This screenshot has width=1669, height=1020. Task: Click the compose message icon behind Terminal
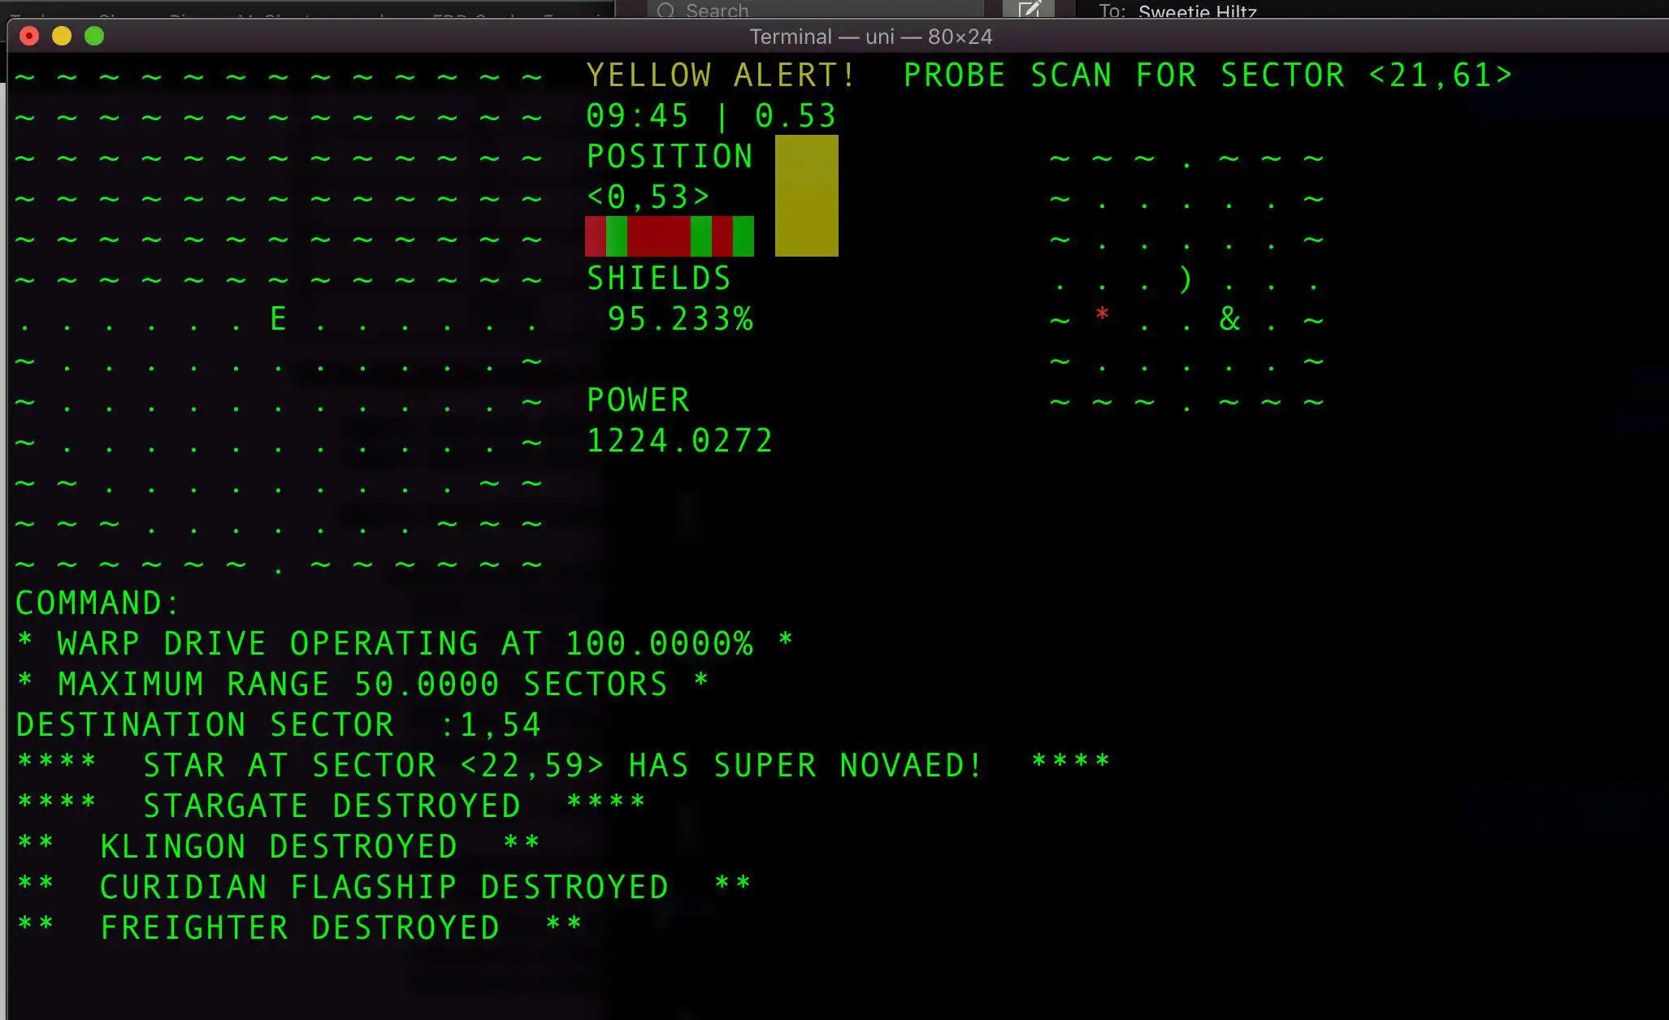pos(1029,10)
